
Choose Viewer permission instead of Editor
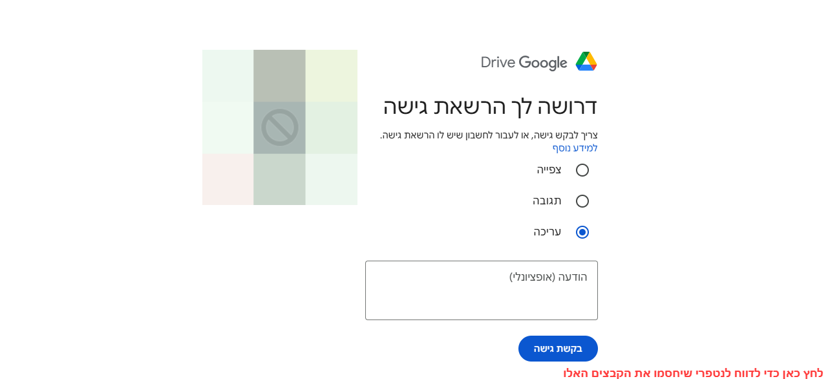point(582,169)
